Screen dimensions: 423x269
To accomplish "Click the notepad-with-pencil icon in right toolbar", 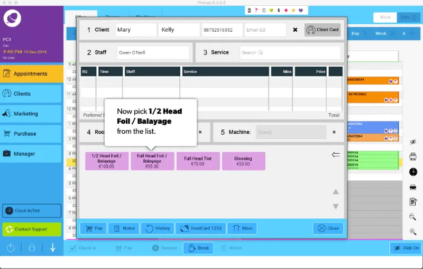I will click(413, 201).
